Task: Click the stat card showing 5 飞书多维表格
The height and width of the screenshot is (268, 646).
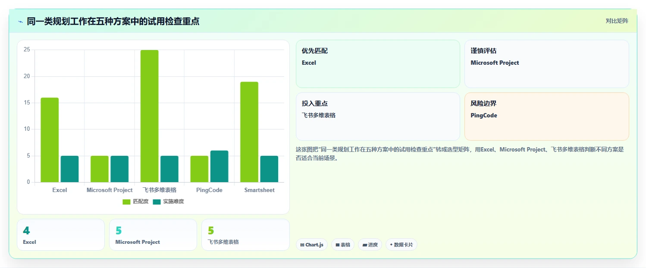Action: [x=245, y=235]
